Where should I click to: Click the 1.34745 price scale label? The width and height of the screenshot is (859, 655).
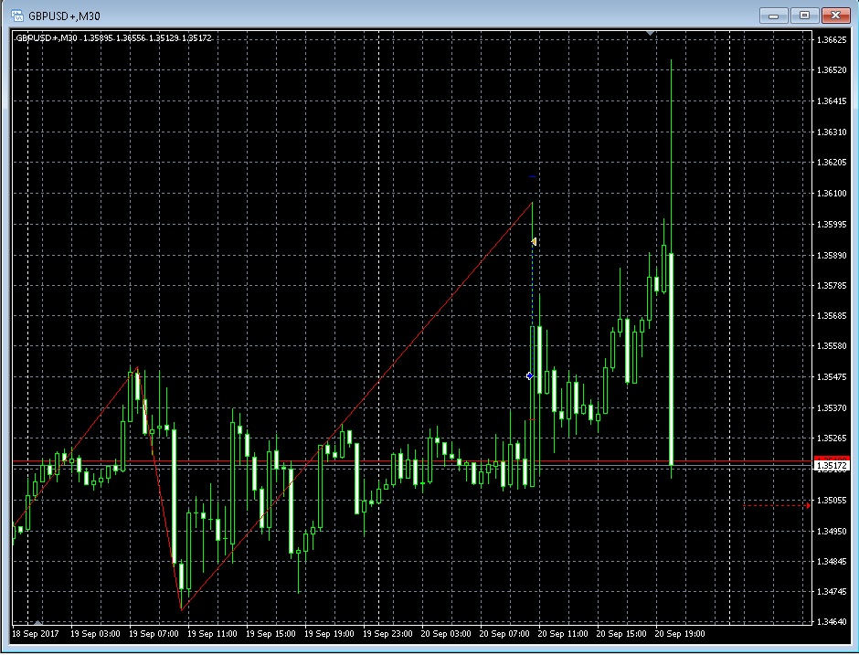(831, 592)
